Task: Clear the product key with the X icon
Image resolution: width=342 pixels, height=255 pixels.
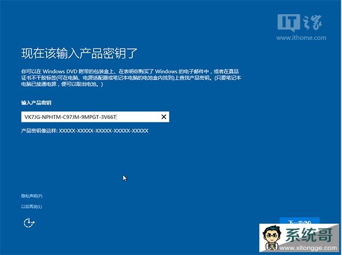Action: pyautogui.click(x=164, y=117)
